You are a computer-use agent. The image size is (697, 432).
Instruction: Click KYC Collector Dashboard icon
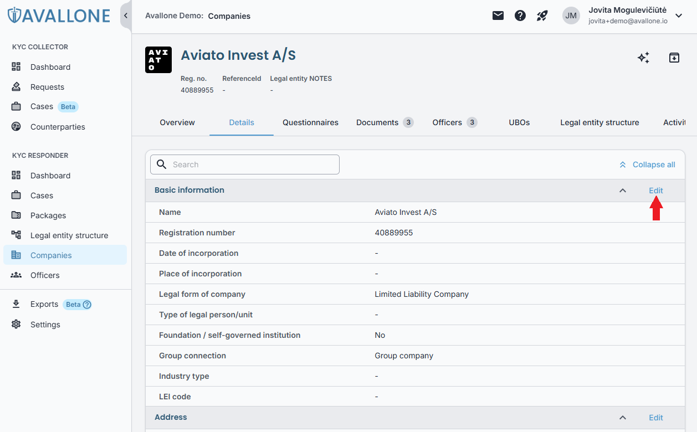(16, 66)
